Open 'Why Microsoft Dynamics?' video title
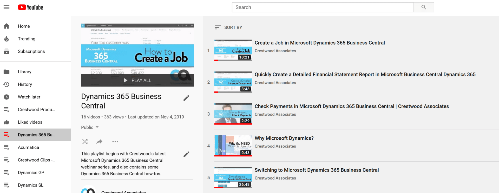This screenshot has height=193, width=499. tap(284, 138)
